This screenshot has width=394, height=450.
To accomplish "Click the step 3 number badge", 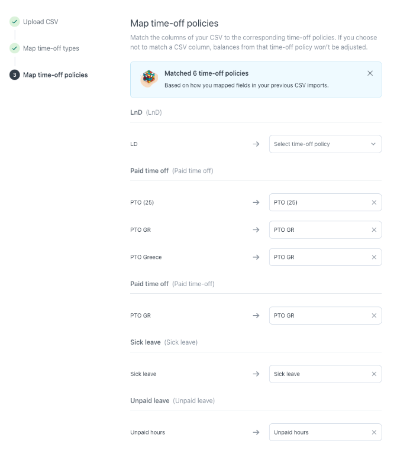I will (15, 75).
